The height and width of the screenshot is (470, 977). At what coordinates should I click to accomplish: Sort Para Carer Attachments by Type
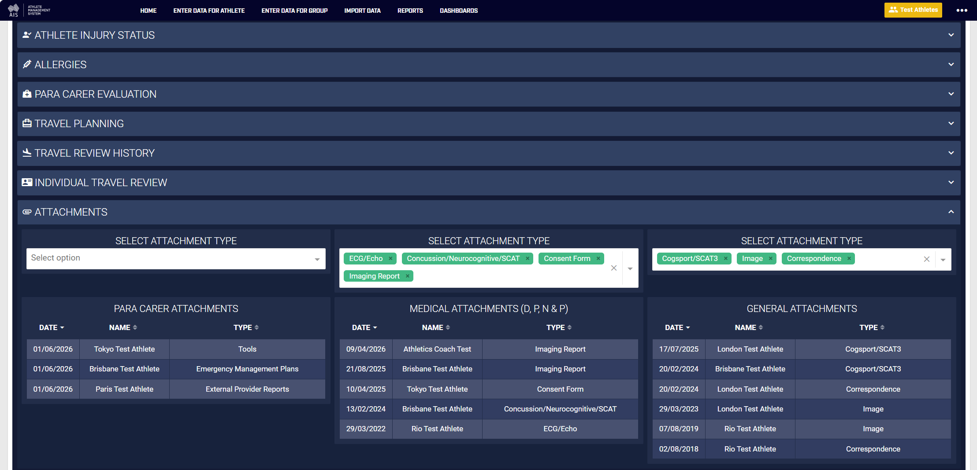click(246, 327)
